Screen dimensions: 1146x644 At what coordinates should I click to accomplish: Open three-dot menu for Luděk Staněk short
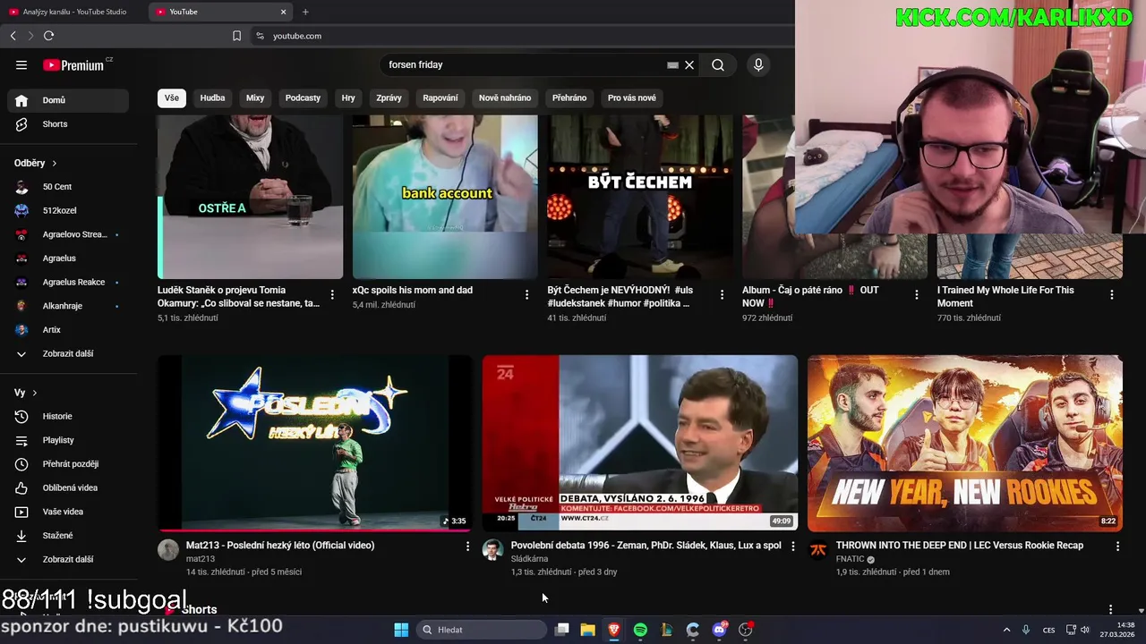[332, 294]
